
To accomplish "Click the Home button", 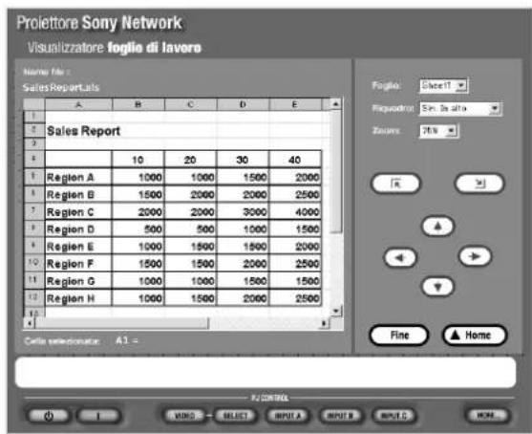I will (475, 336).
